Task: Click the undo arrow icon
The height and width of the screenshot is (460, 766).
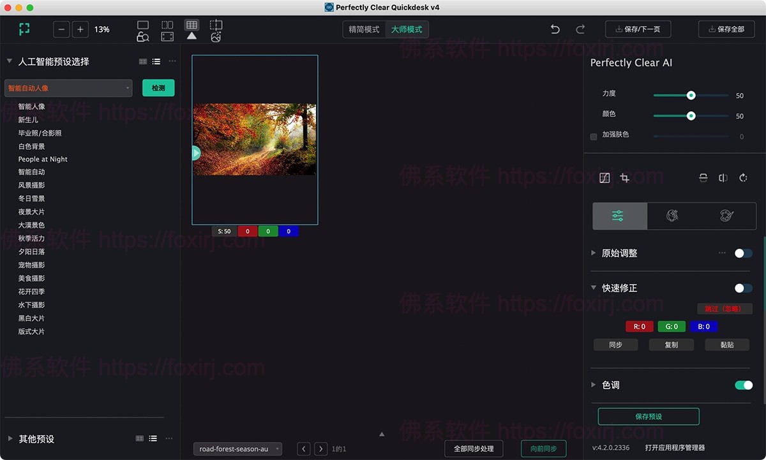Action: [555, 29]
